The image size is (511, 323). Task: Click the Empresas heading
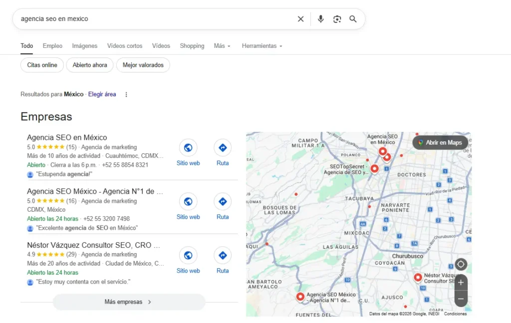pyautogui.click(x=46, y=117)
